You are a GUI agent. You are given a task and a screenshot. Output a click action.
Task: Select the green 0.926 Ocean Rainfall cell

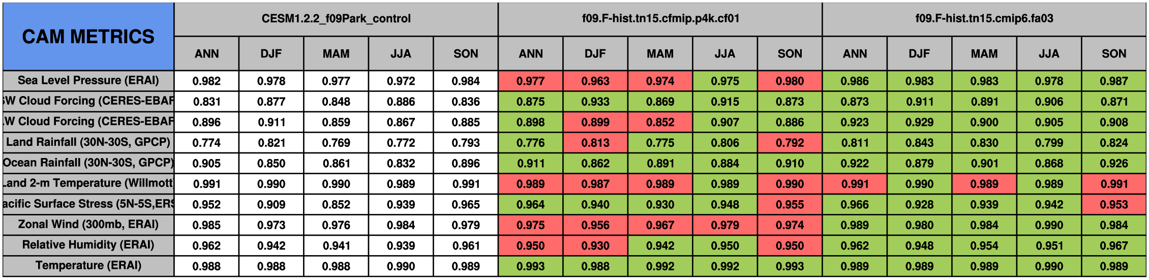pyautogui.click(x=1113, y=163)
